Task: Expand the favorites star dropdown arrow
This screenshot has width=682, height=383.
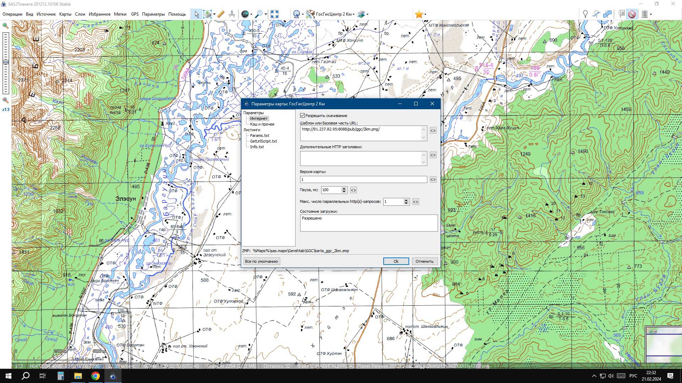Action: click(425, 15)
